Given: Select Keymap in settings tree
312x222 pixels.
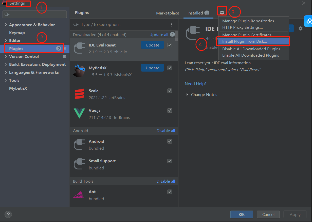Looking at the screenshot, I should (x=17, y=33).
